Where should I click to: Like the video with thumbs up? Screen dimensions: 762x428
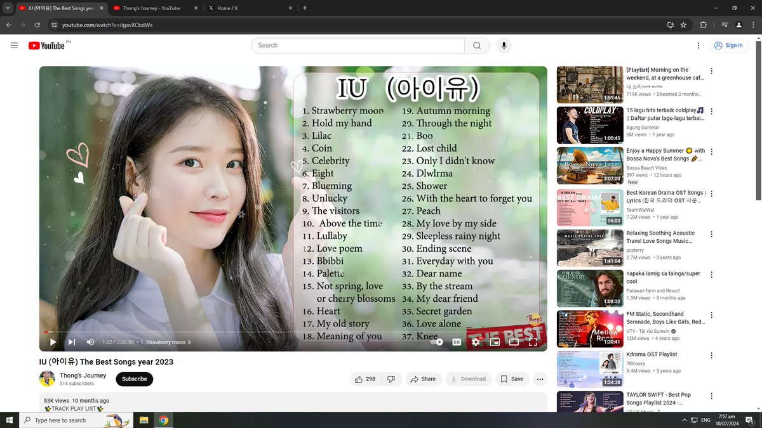pyautogui.click(x=366, y=379)
